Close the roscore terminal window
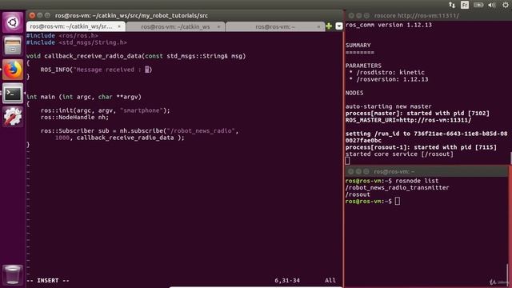This screenshot has height=288, width=512. pyautogui.click(x=351, y=16)
